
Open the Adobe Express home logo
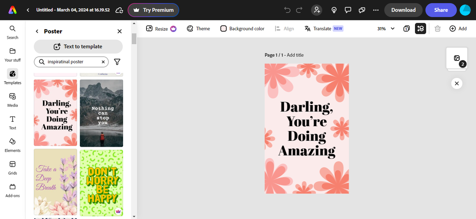coord(13,10)
